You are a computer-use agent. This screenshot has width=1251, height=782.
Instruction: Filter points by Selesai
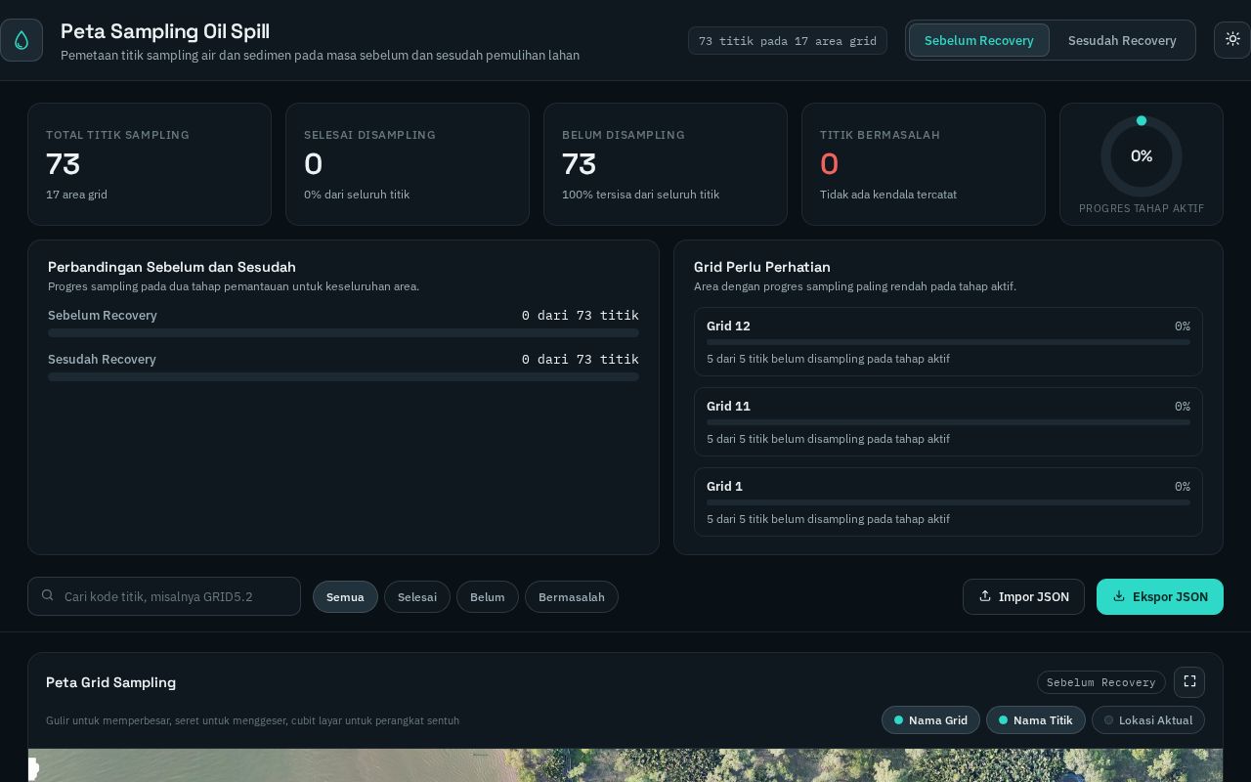pyautogui.click(x=417, y=597)
